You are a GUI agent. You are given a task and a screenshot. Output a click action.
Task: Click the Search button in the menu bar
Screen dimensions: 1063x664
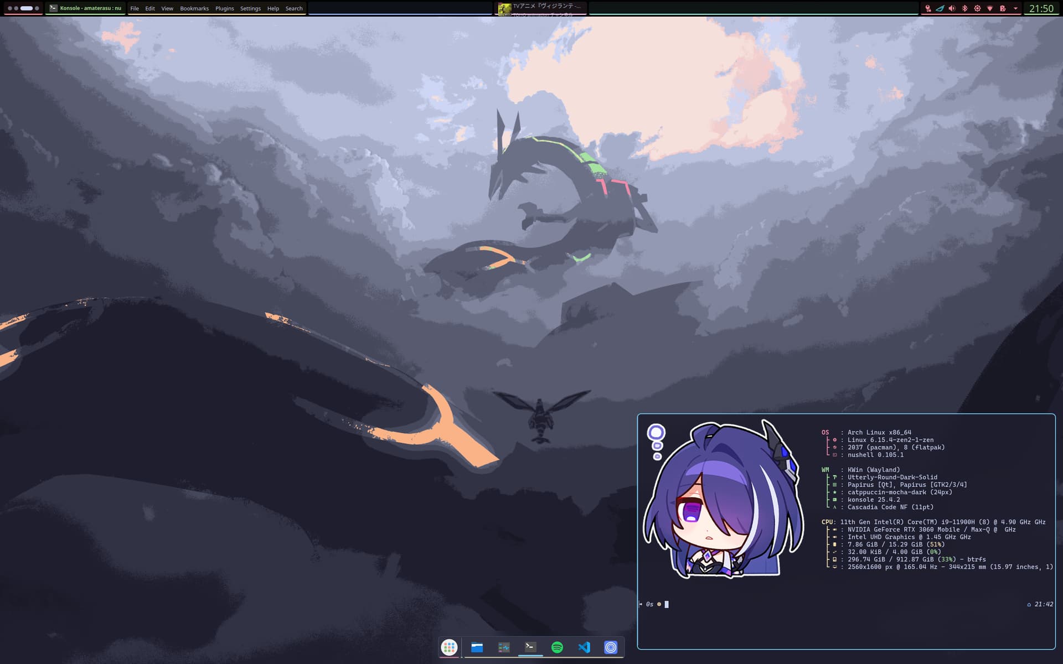294,8
